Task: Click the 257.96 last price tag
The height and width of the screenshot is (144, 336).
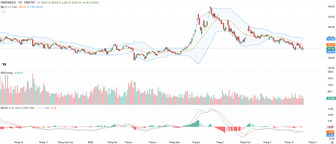Action: (x=331, y=48)
